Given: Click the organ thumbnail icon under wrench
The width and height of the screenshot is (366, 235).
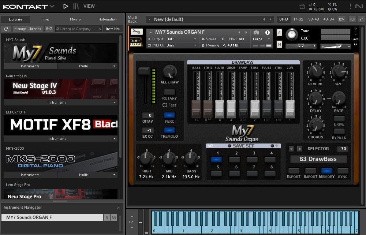Looking at the screenshot, I should click(x=136, y=42).
